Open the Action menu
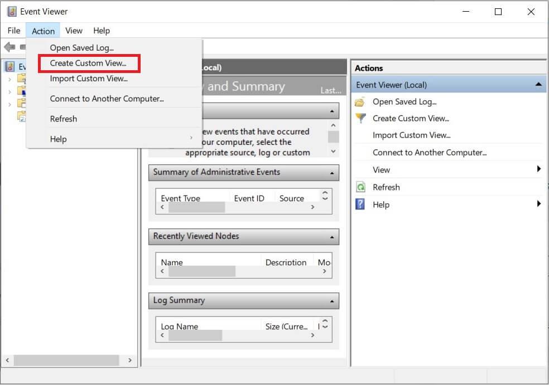The image size is (549, 385). click(x=43, y=31)
